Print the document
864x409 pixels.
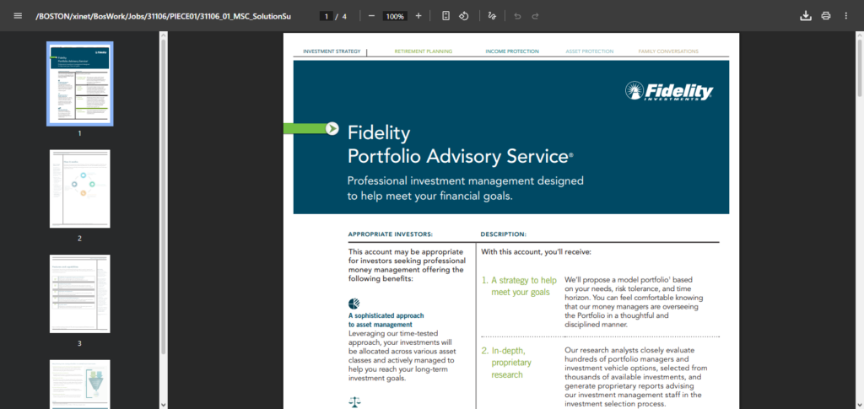click(x=825, y=16)
